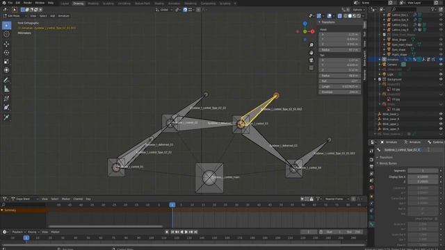Toggle visibility of Blink_lower_L
The width and height of the screenshot is (445, 250).
[441, 114]
